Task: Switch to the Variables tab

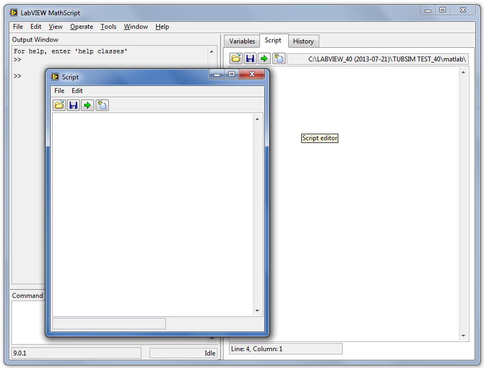Action: click(242, 41)
